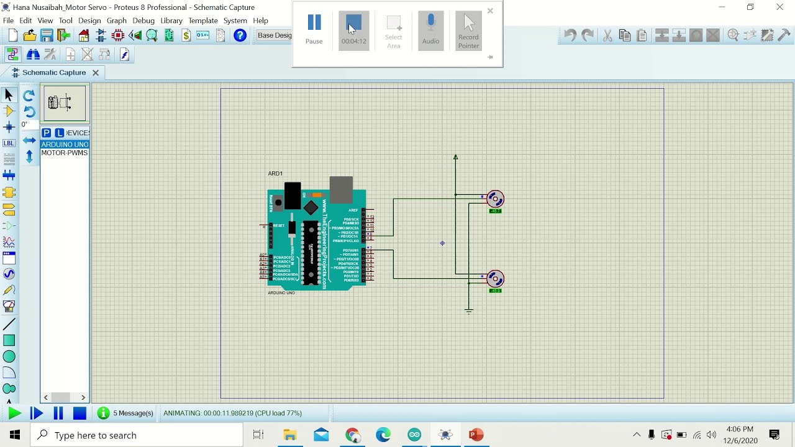Select the Terminals Mode tool
This screenshot has width=795, height=447.
(x=9, y=209)
